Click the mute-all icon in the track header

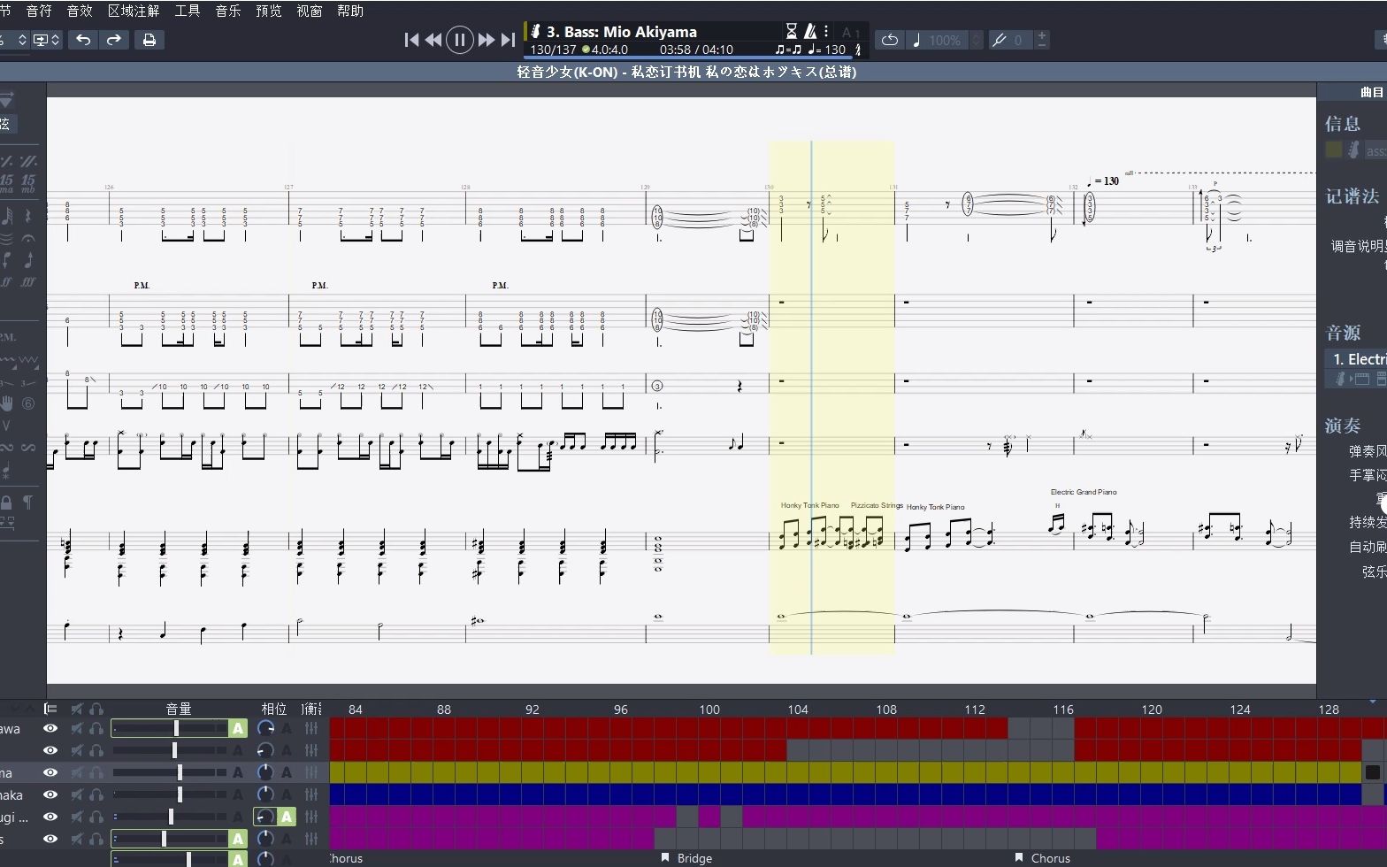coord(77,709)
